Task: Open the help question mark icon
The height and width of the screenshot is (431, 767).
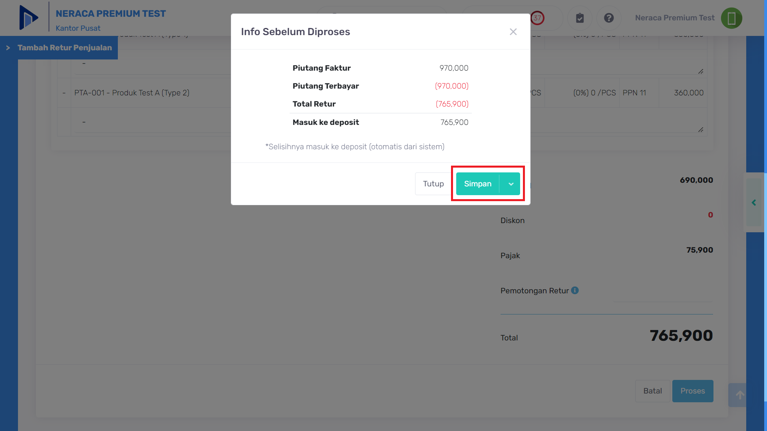Action: (608, 18)
